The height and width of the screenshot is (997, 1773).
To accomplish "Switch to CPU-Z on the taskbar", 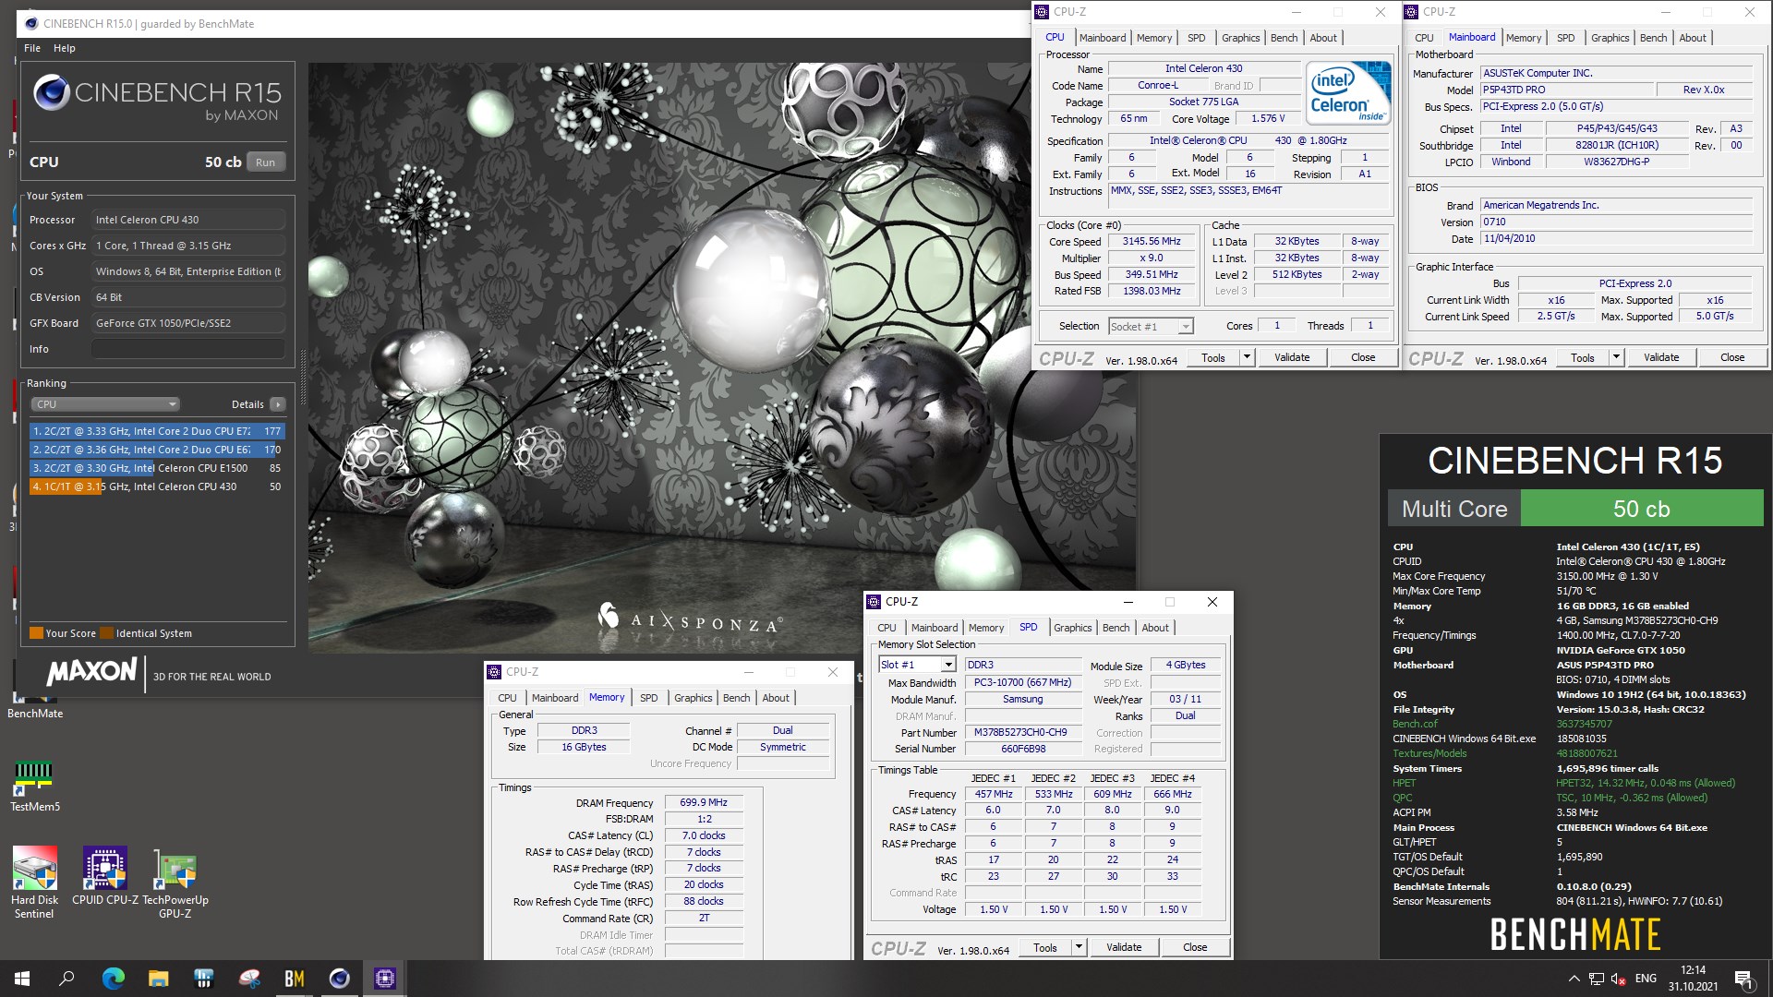I will pos(384,979).
